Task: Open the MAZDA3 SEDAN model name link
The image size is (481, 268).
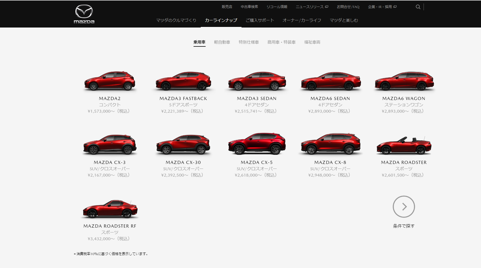Action: (x=257, y=99)
